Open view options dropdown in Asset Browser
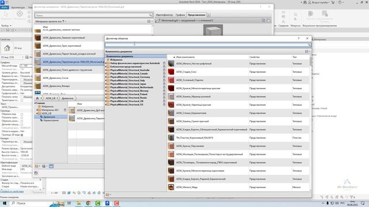Viewport: 369px width, 207px height. coord(307,51)
